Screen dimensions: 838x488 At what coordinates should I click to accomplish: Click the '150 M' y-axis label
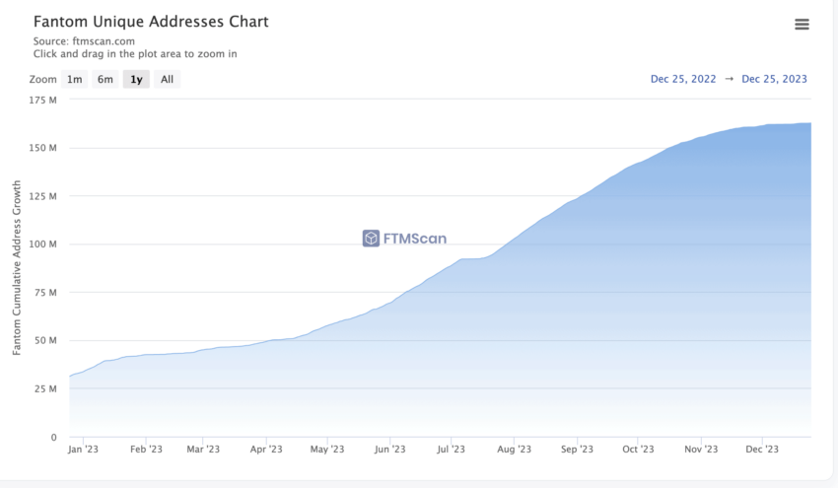point(42,148)
